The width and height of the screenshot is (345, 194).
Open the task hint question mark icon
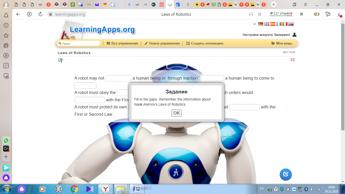tap(60, 60)
